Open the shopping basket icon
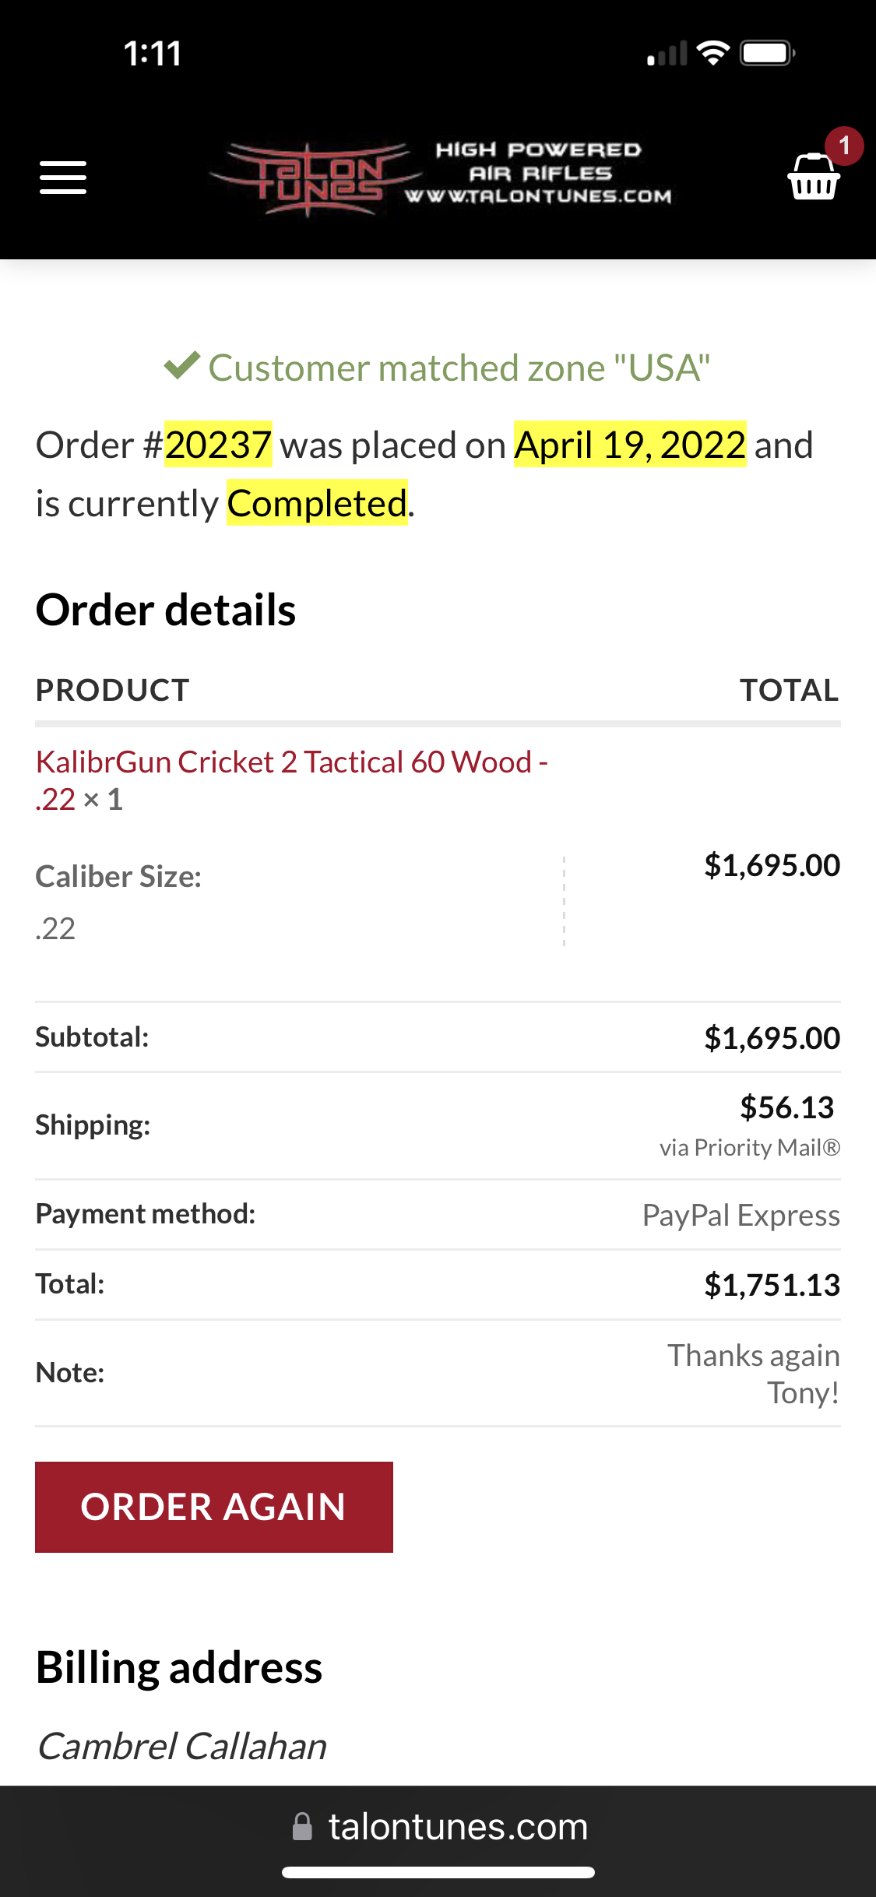 pyautogui.click(x=813, y=178)
